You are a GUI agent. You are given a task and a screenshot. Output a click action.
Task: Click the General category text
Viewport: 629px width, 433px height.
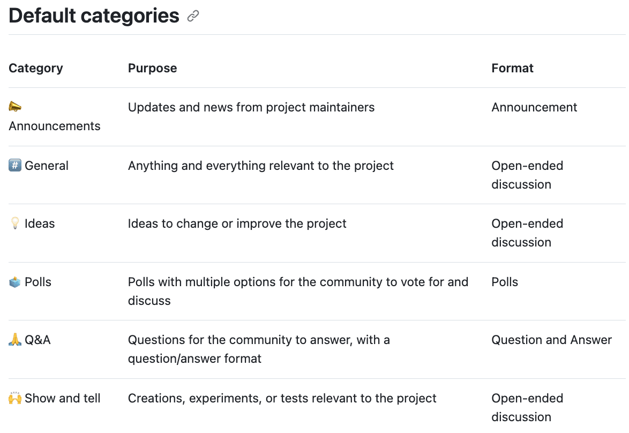(47, 166)
